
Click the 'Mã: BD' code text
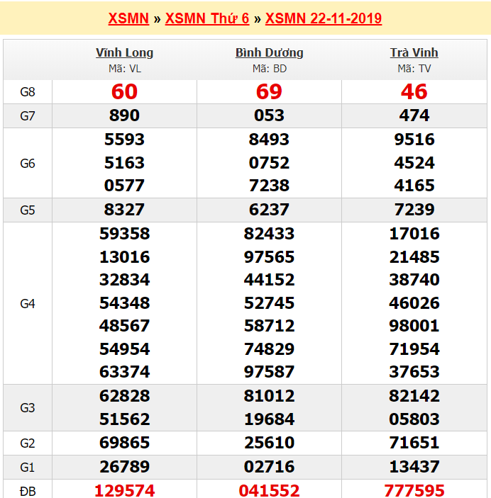click(x=270, y=69)
